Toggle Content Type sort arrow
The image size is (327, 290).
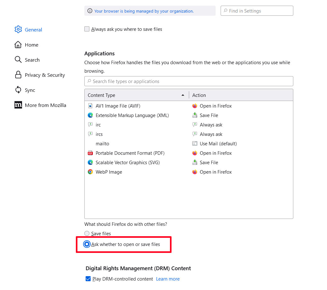point(183,95)
